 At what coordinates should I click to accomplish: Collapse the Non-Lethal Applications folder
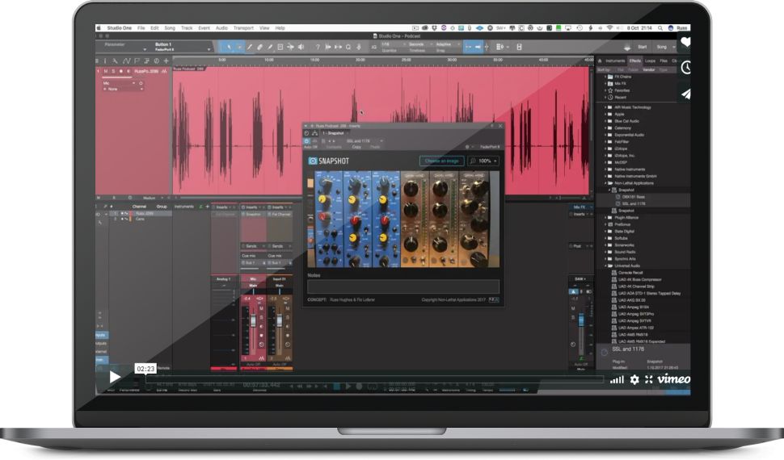tap(605, 183)
